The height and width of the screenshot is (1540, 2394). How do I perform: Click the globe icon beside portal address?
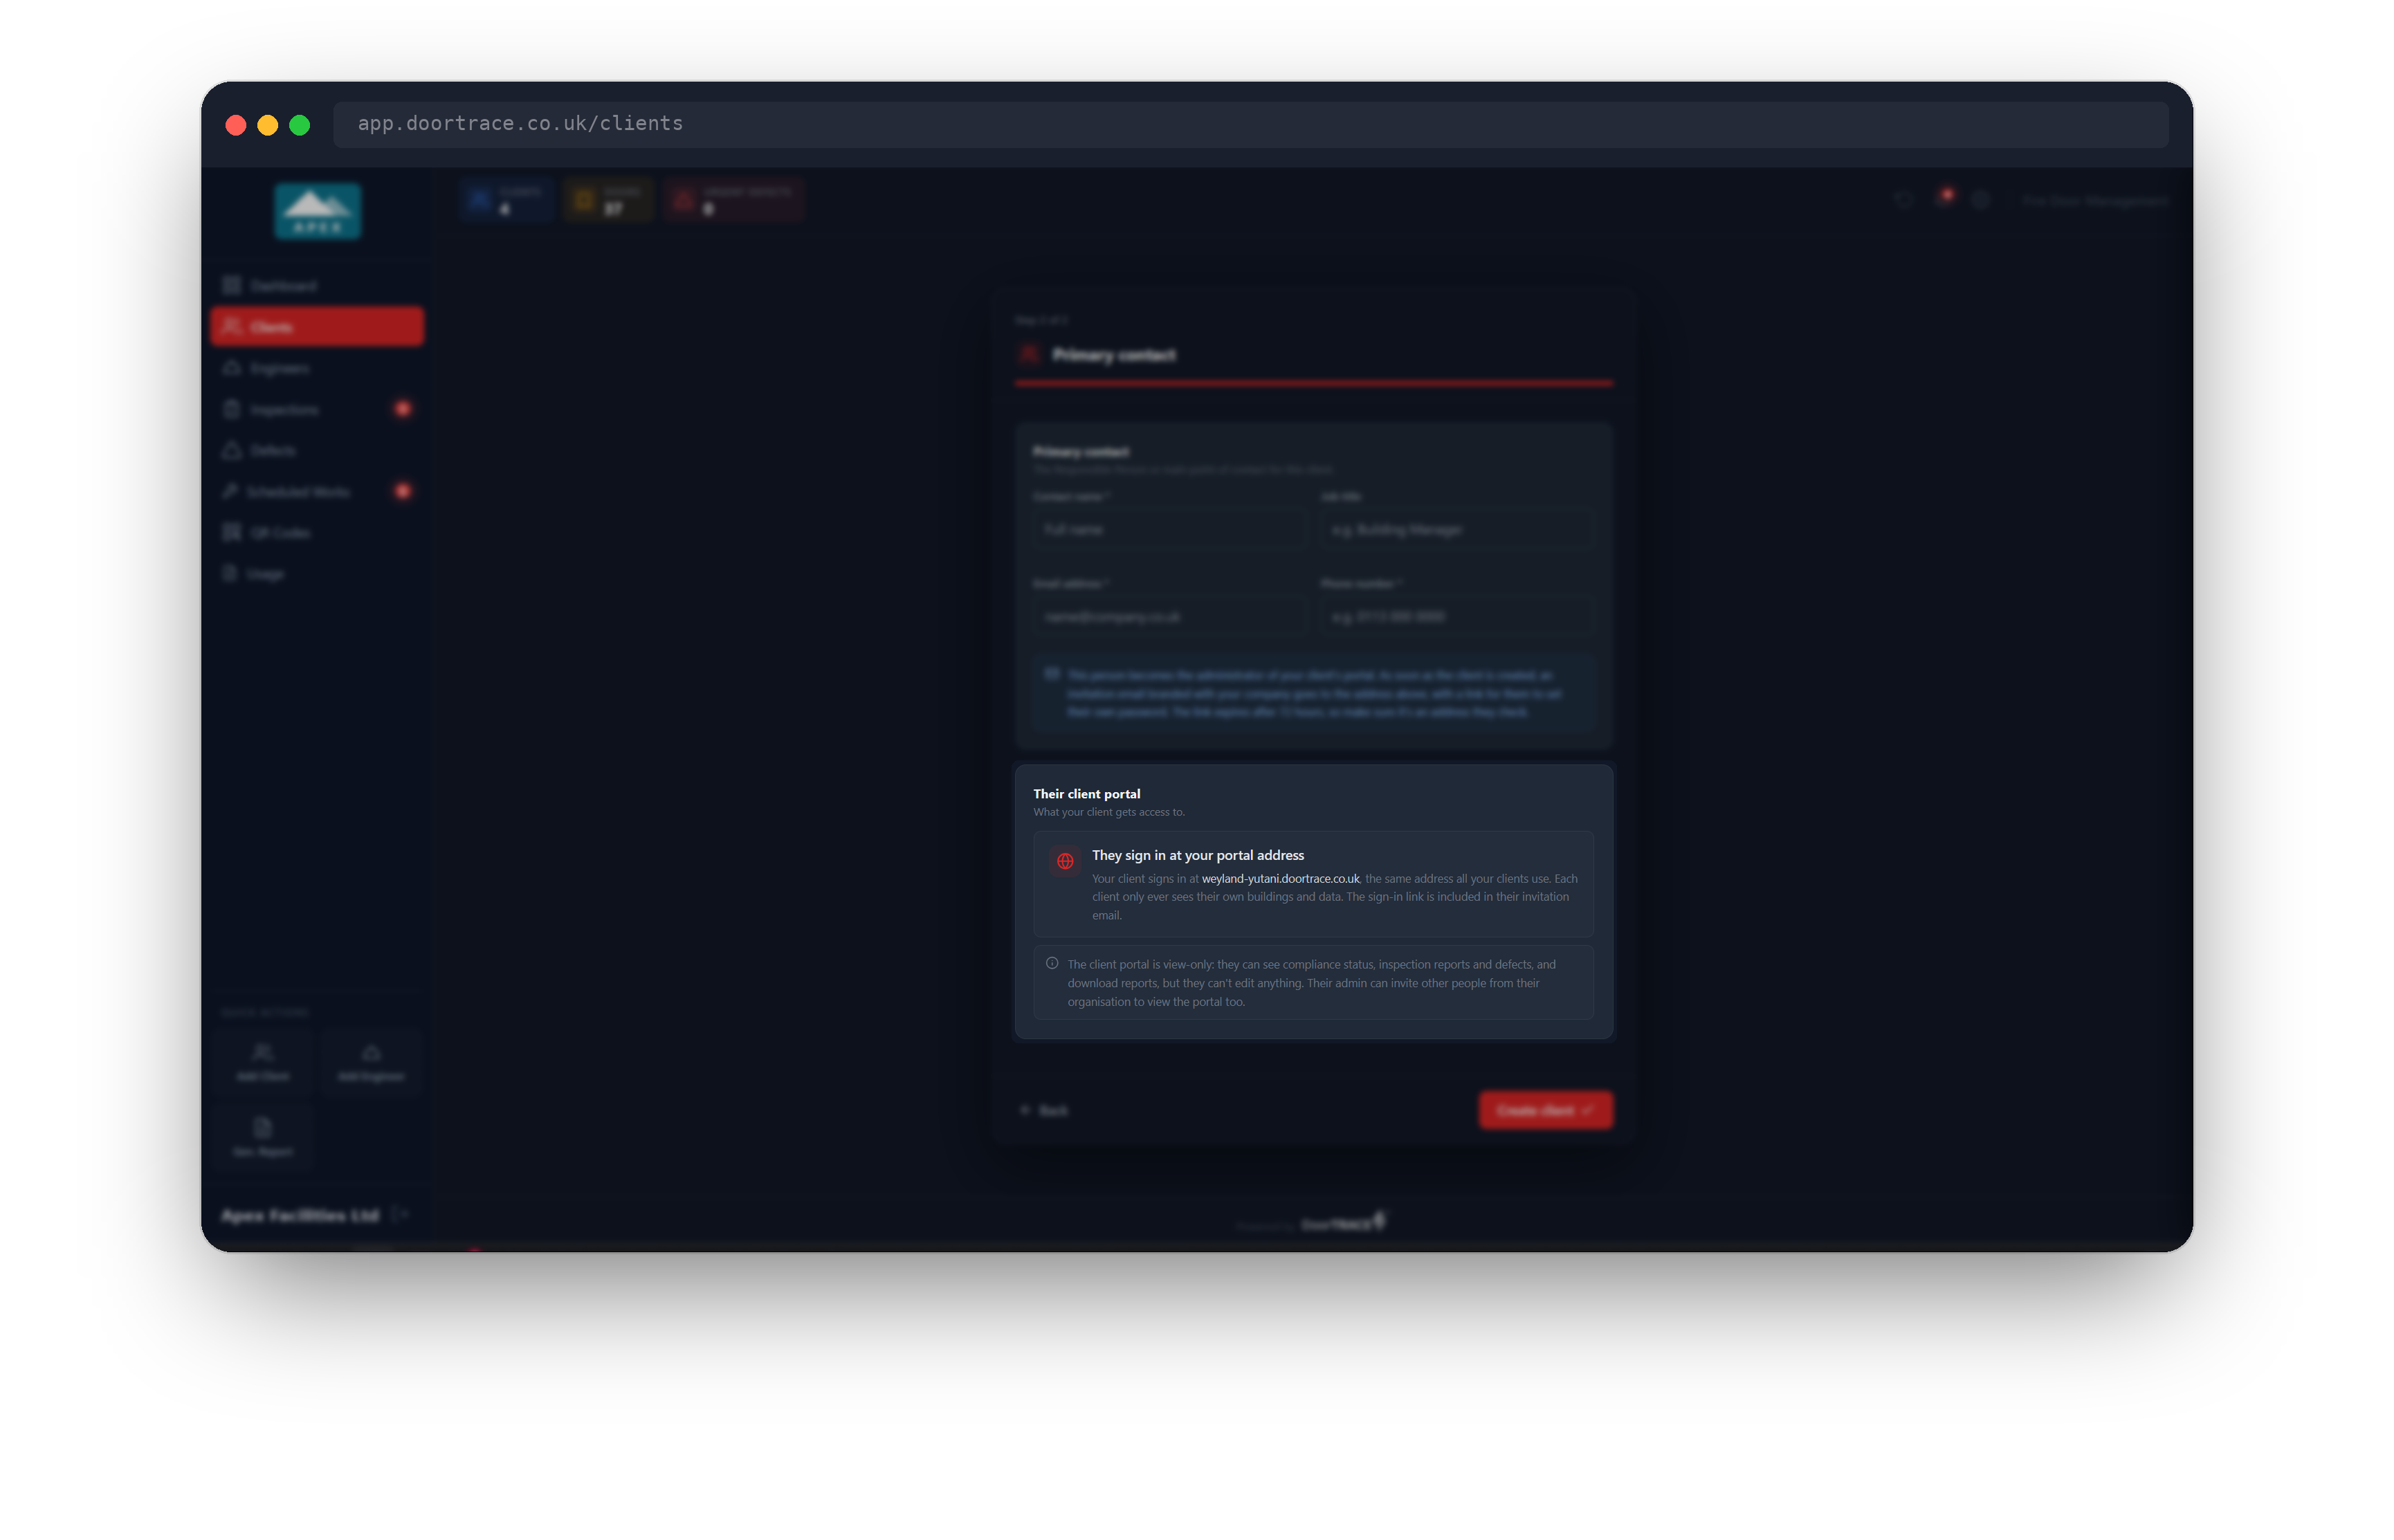pos(1065,861)
